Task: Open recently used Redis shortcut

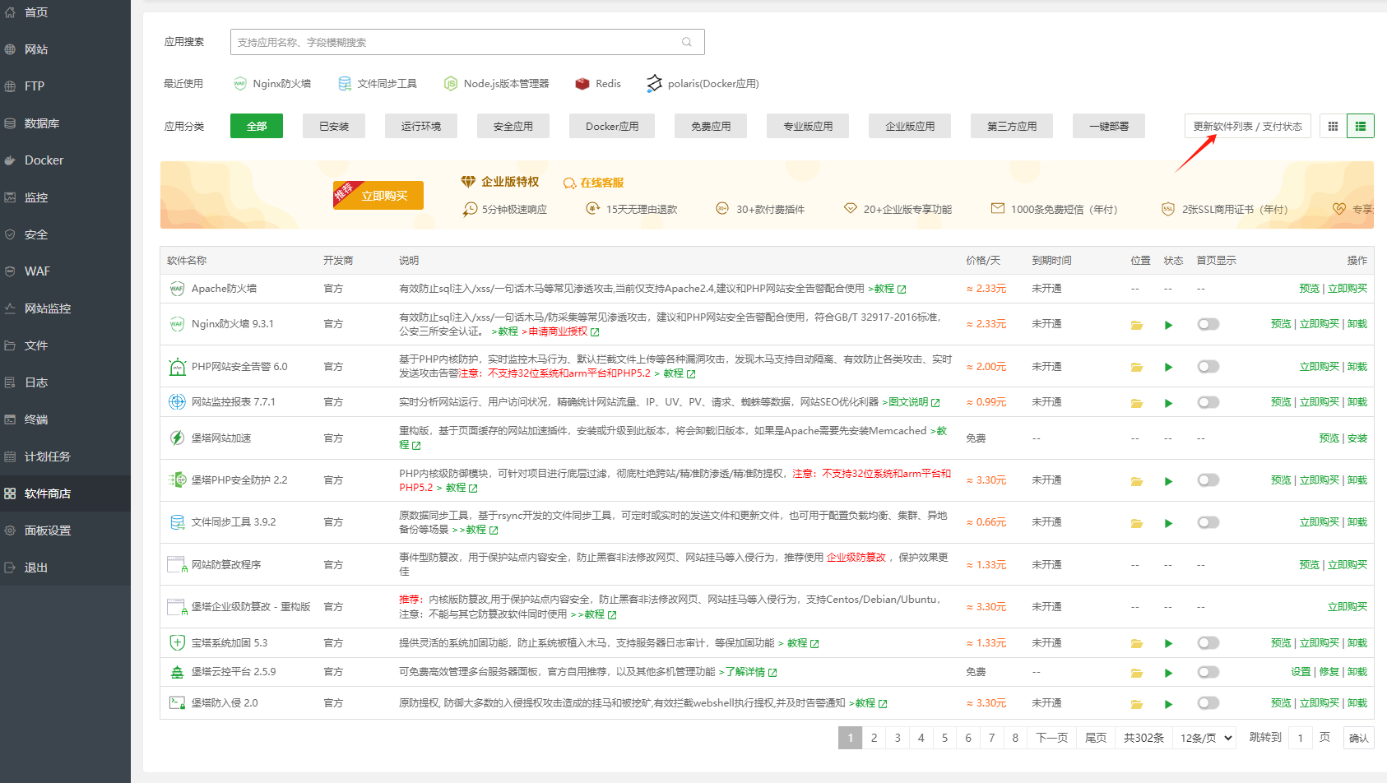Action: [x=598, y=84]
